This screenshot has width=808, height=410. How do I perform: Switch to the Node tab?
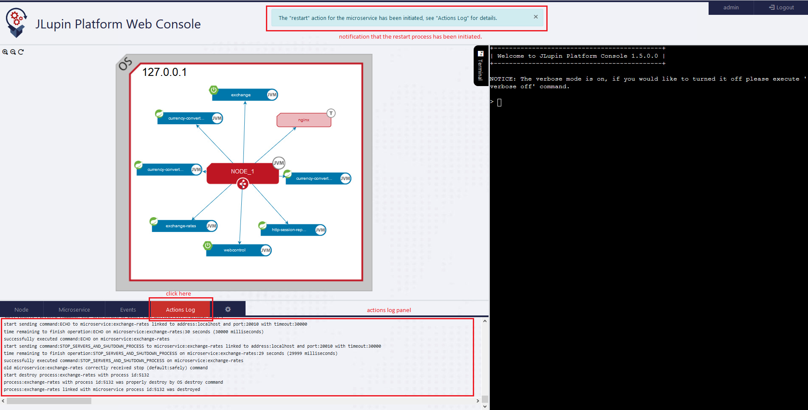[22, 310]
